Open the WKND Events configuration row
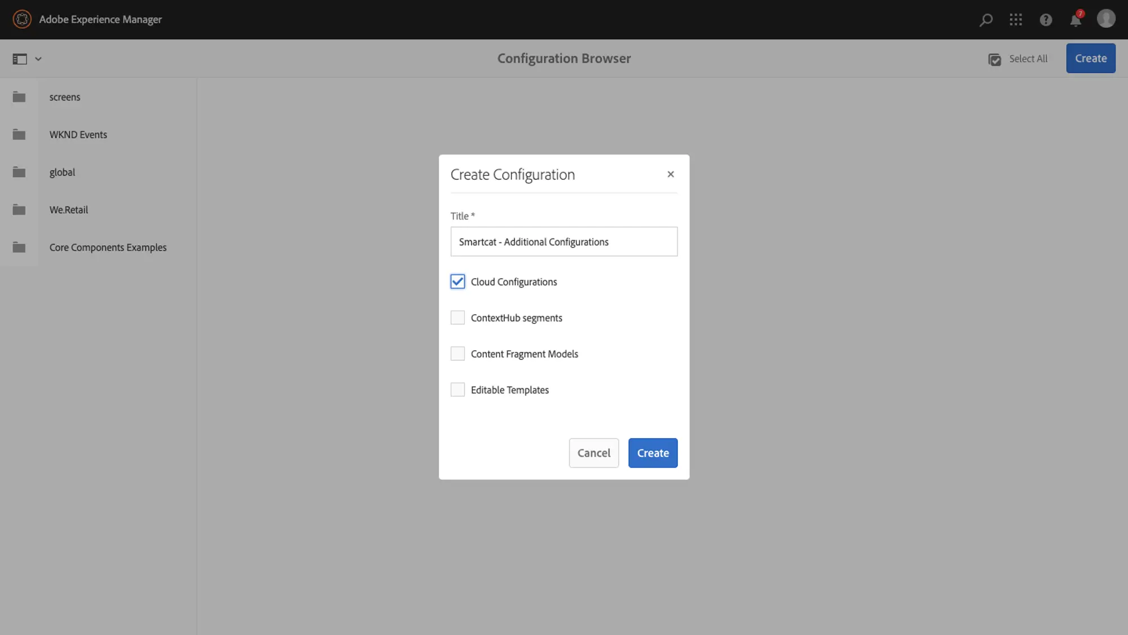The height and width of the screenshot is (635, 1128). click(98, 134)
